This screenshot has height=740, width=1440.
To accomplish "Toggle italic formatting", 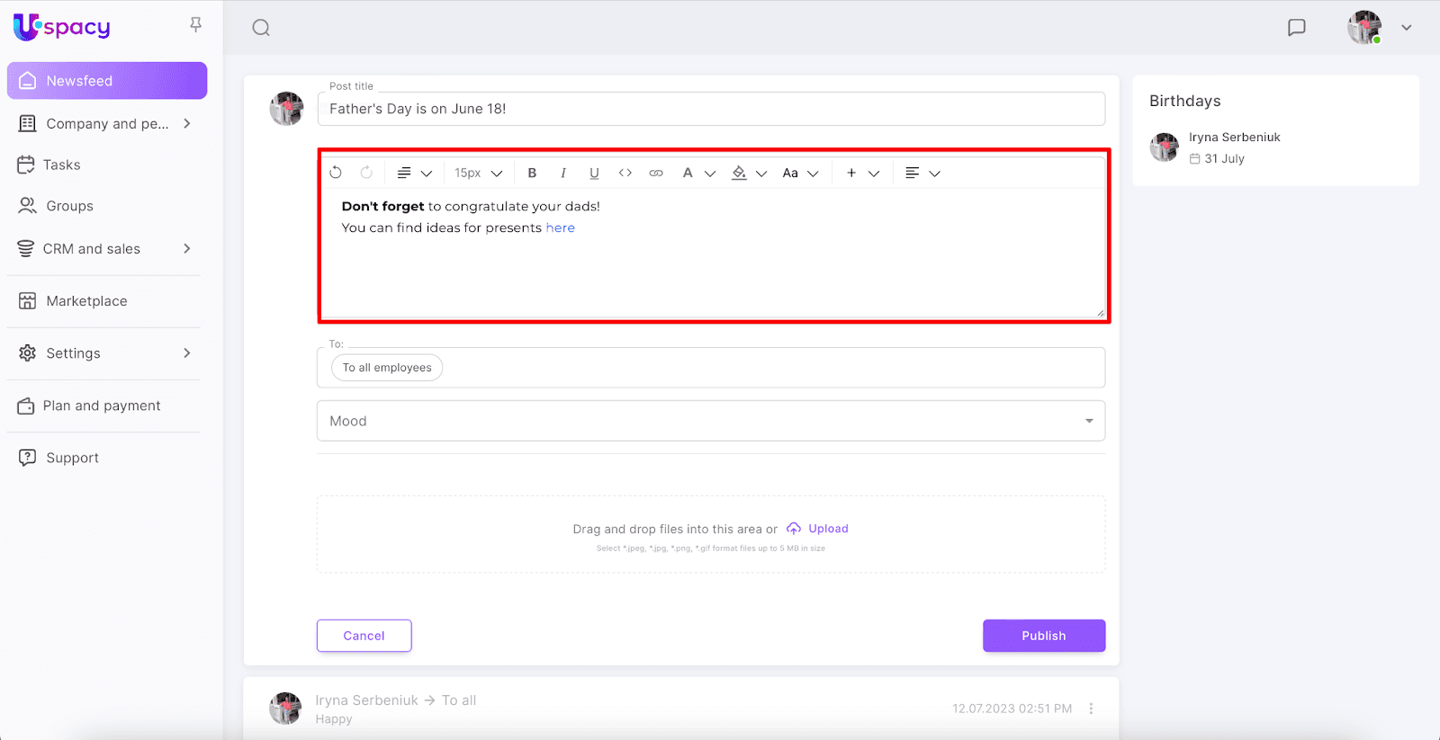I will pyautogui.click(x=563, y=173).
